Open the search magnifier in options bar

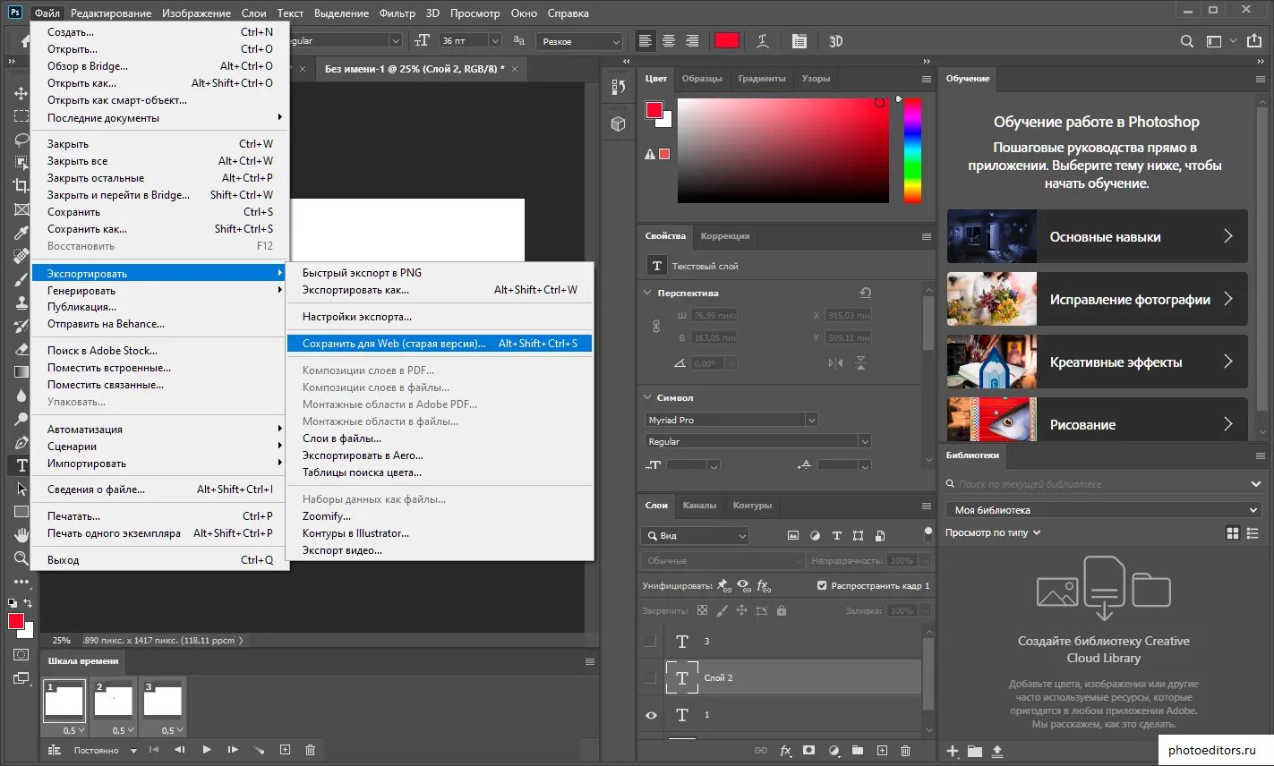pyautogui.click(x=1187, y=41)
